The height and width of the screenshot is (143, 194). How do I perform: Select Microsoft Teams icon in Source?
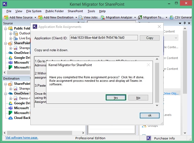pyautogui.click(x=11, y=63)
